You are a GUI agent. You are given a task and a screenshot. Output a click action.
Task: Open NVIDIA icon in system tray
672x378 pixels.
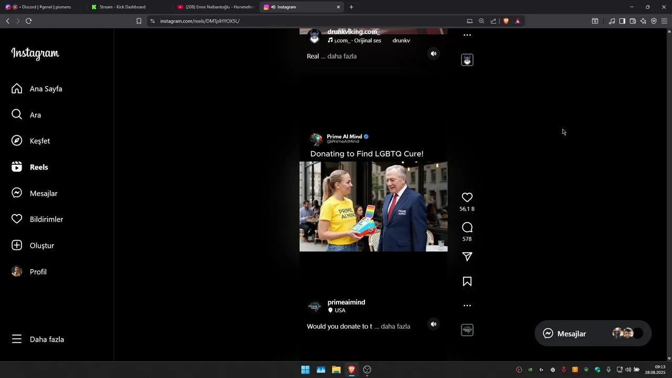(530, 370)
